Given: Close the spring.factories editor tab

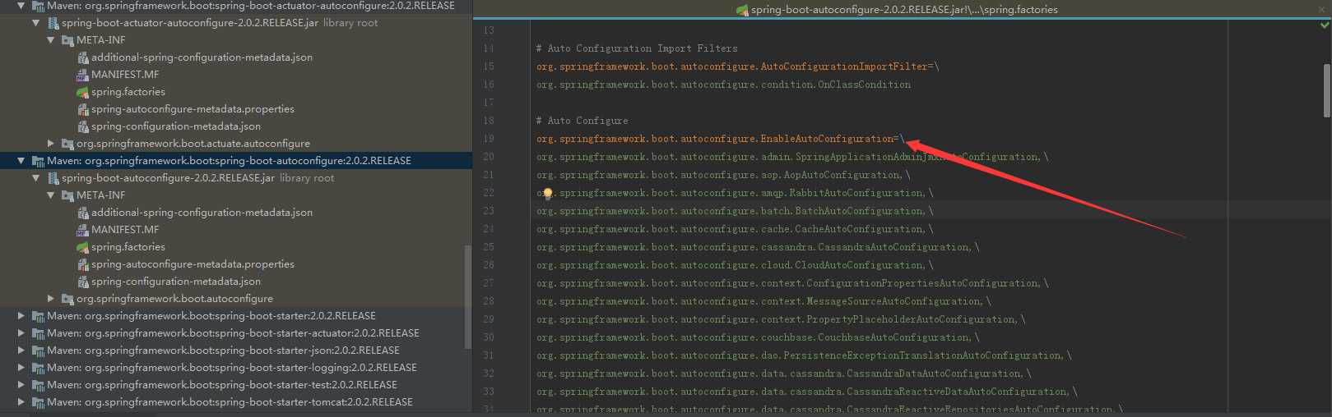Looking at the screenshot, I should point(1322,10).
